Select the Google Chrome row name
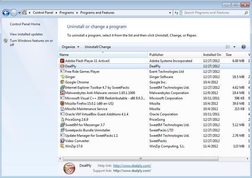Screen dimensions: 252x178 click(77, 82)
